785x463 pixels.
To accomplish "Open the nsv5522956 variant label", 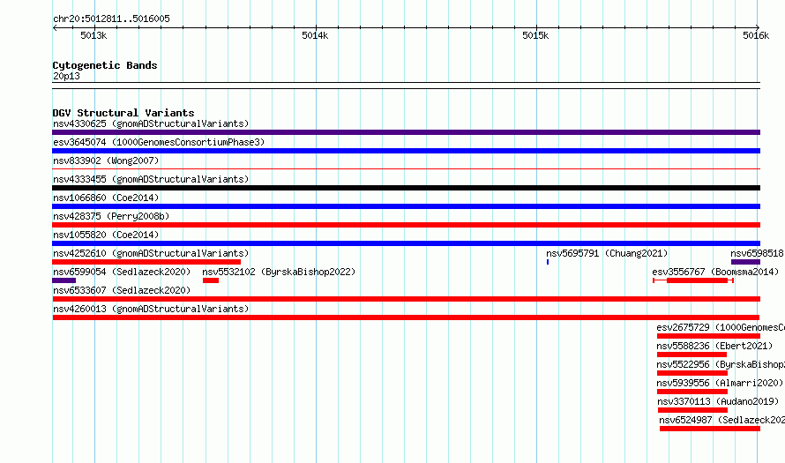I will (x=721, y=364).
